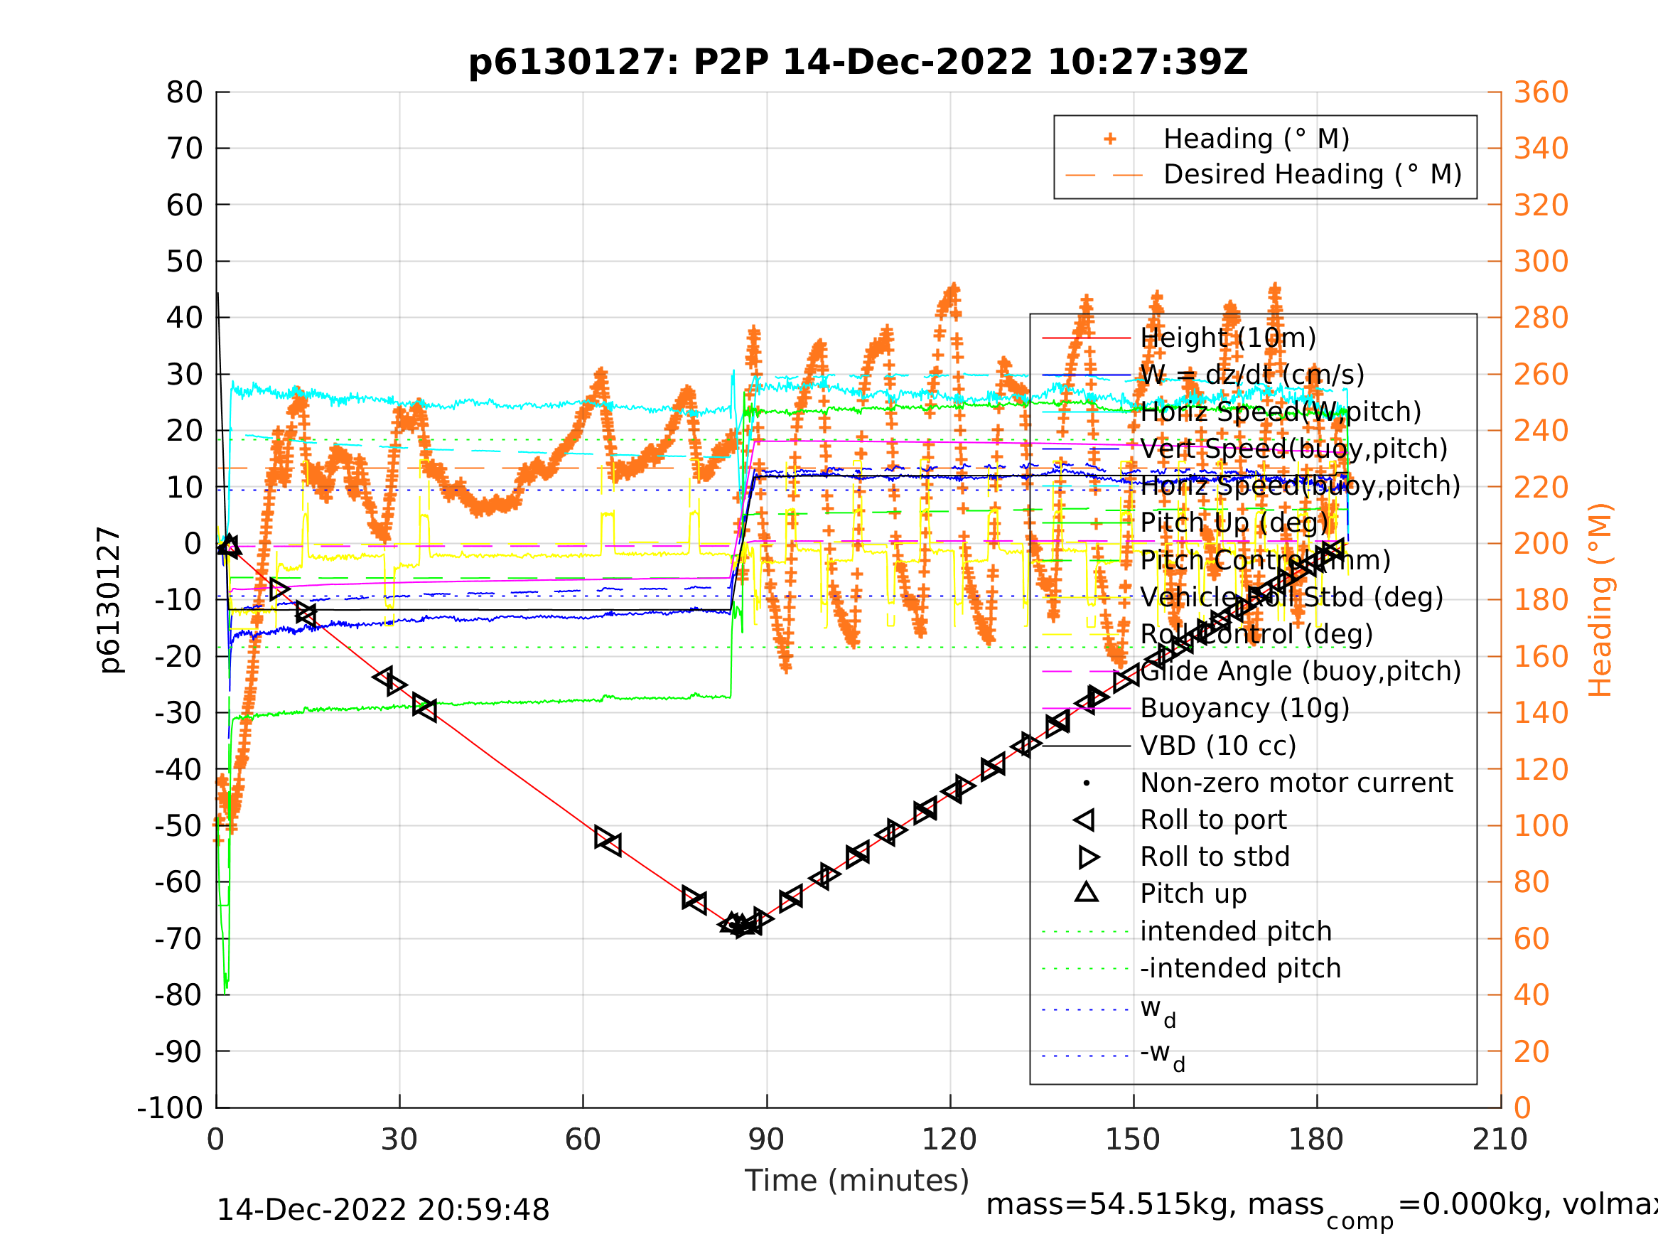Click the 210 tick on the time axis

click(1500, 1140)
